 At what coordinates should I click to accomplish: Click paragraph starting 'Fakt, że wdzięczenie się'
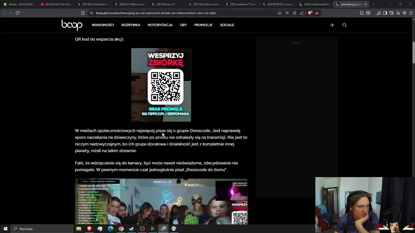(x=156, y=166)
